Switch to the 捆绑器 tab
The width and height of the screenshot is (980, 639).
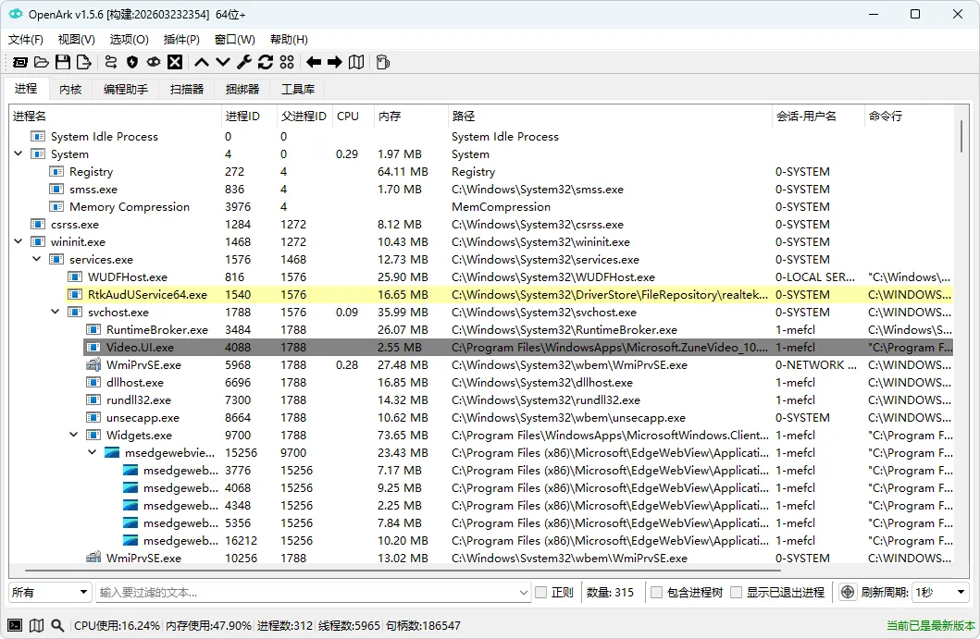[x=242, y=90]
